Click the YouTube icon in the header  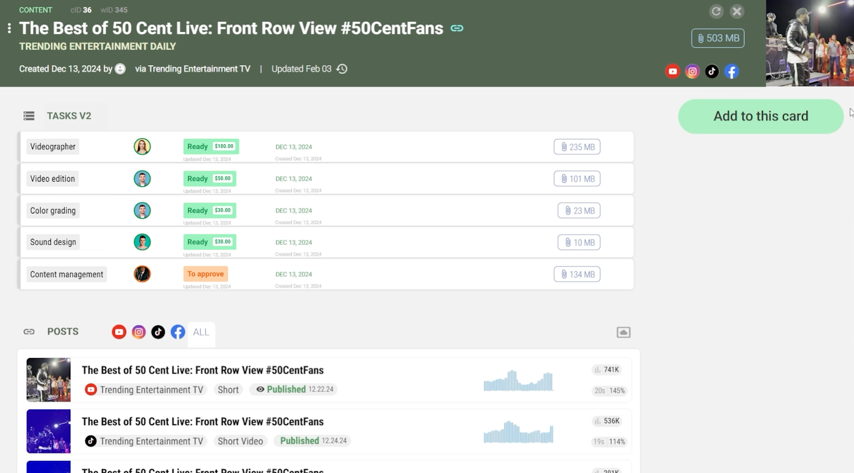point(672,72)
